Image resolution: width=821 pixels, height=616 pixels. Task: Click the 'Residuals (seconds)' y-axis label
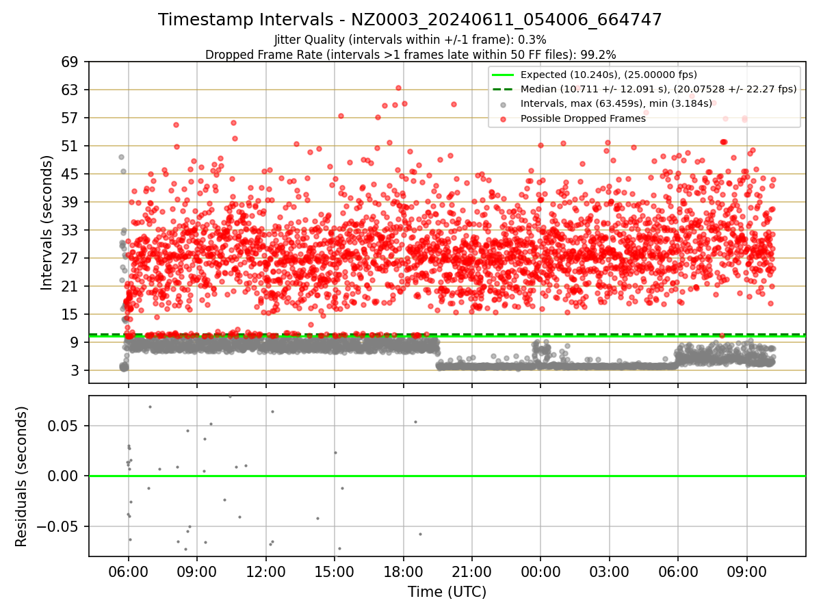click(21, 476)
